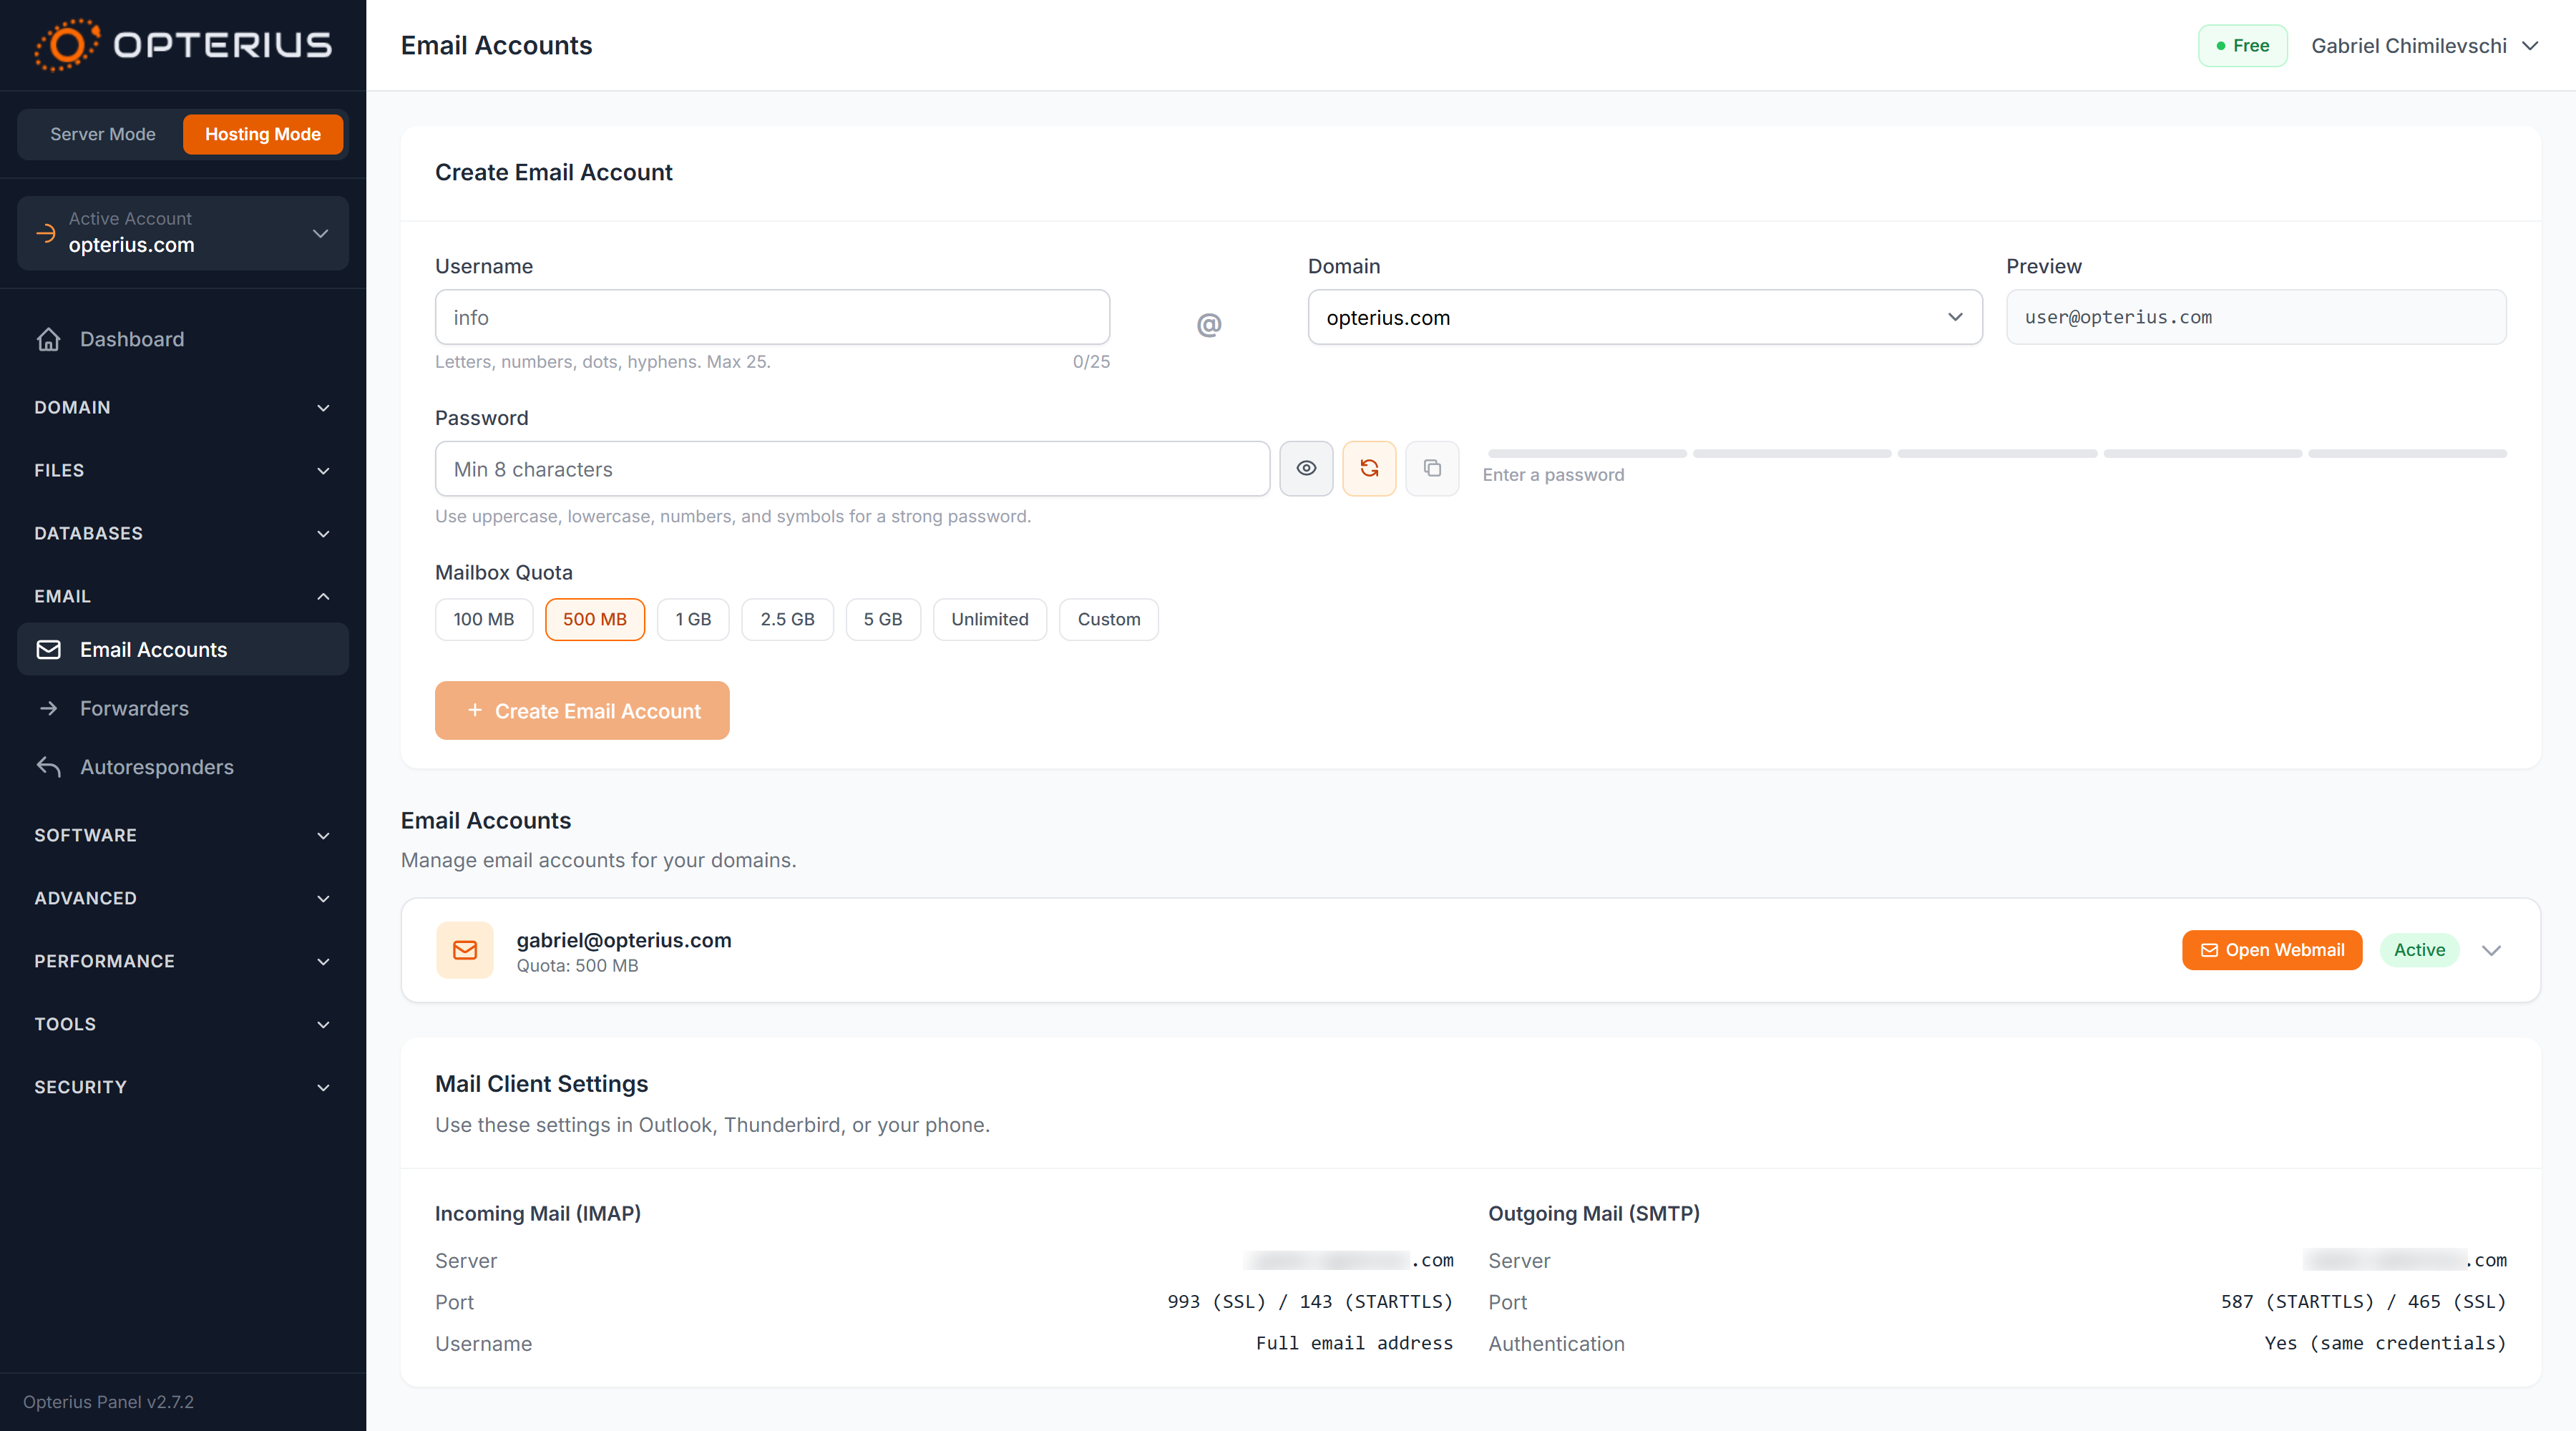Screen dimensions: 2576x1431
Task: Click the Yes (same credentials) value
Action: point(2386,1343)
